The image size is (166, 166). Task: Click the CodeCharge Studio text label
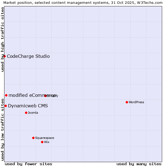tap(28, 56)
